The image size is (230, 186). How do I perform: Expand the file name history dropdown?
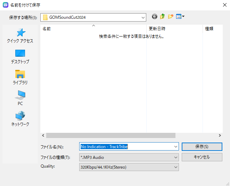[175, 147]
